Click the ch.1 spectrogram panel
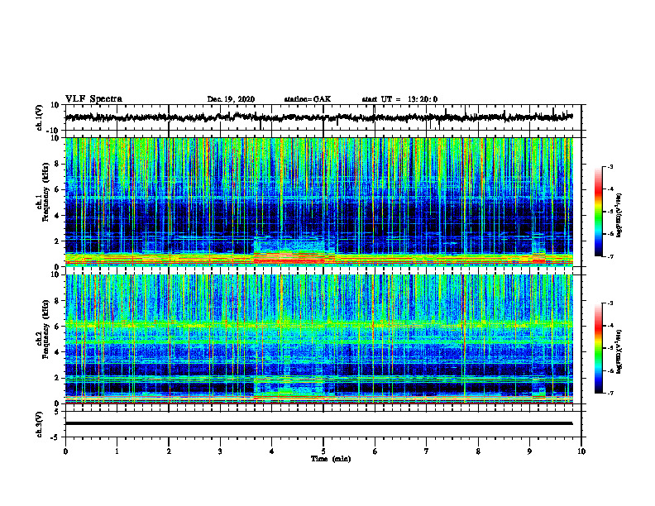The height and width of the screenshot is (506, 655). coord(318,202)
